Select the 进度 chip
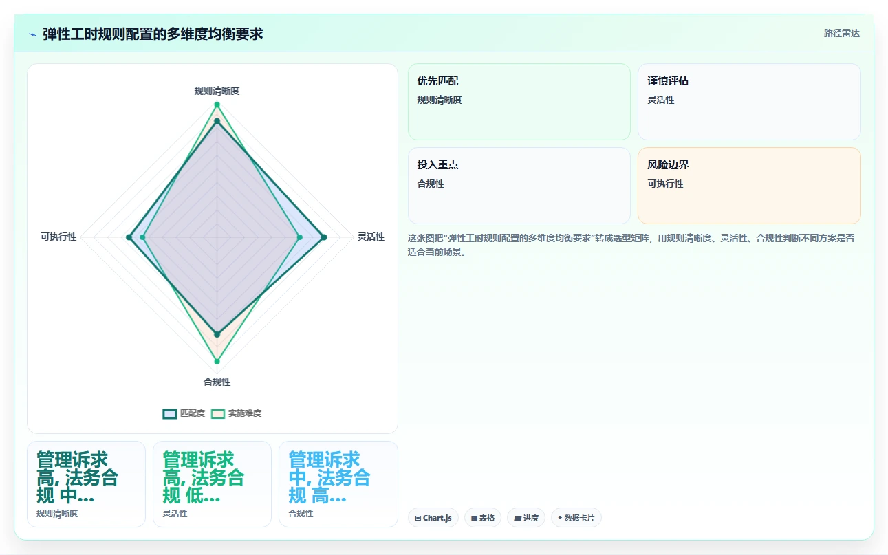Screen dimensions: 888x555 (526, 518)
